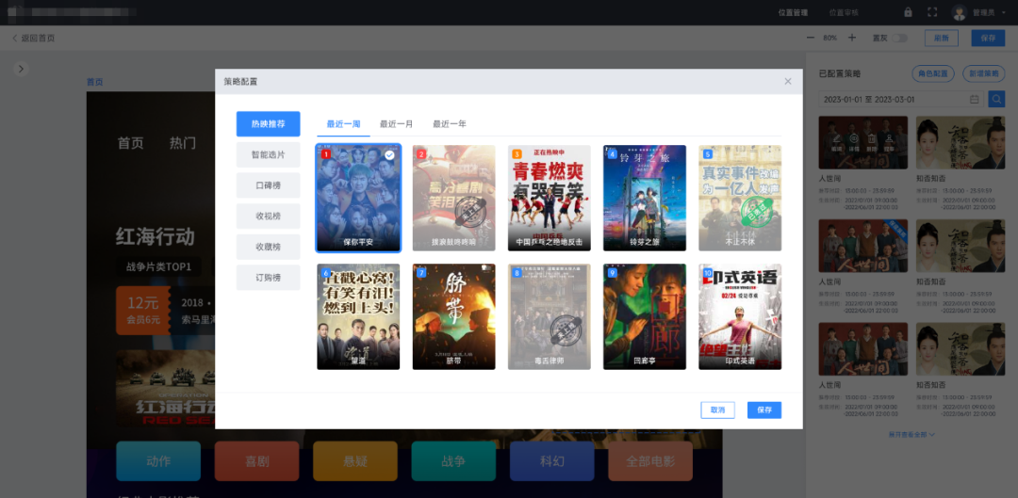Screen dimensions: 1018x498
Task: Click 取消 in the dialog
Action: [x=717, y=410]
